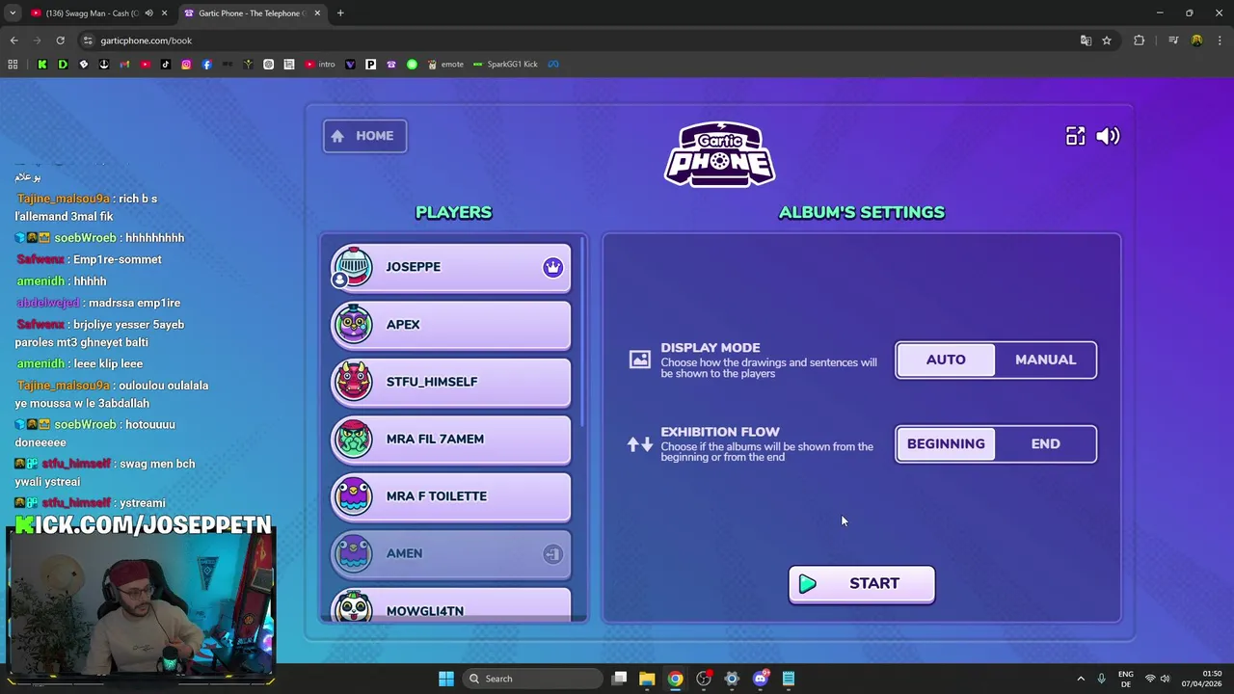Bookmark this page with the star icon
This screenshot has width=1234, height=694.
pos(1107,40)
